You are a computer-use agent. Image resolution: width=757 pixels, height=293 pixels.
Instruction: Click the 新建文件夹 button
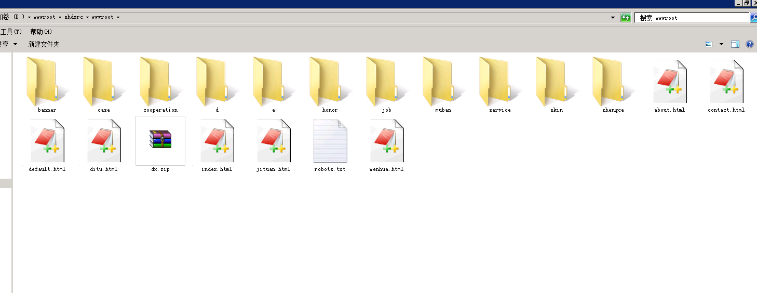coord(44,44)
